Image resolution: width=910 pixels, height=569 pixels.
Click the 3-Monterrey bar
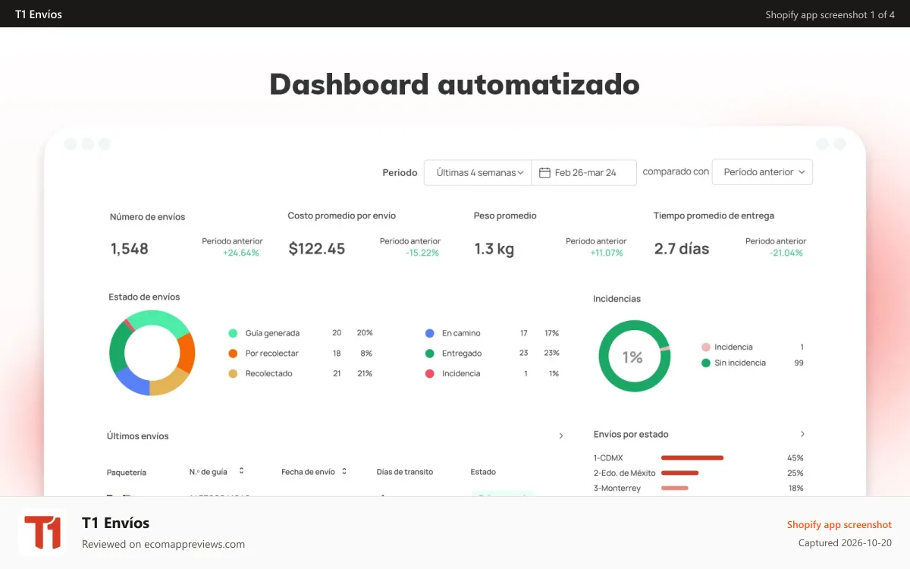(675, 489)
